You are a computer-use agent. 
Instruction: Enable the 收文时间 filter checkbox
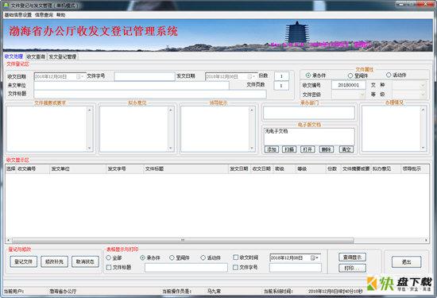[235, 257]
